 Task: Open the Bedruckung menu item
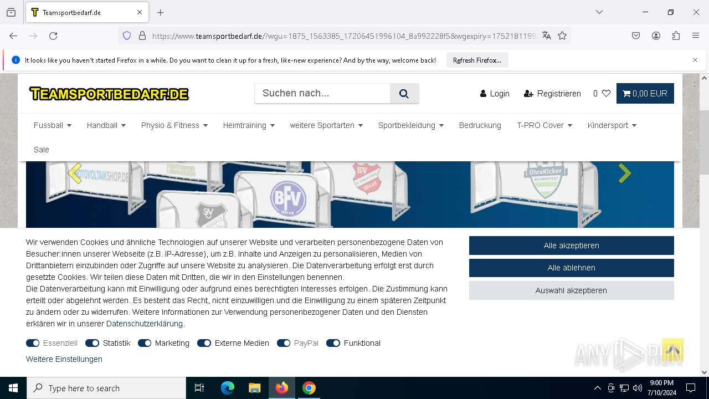480,125
